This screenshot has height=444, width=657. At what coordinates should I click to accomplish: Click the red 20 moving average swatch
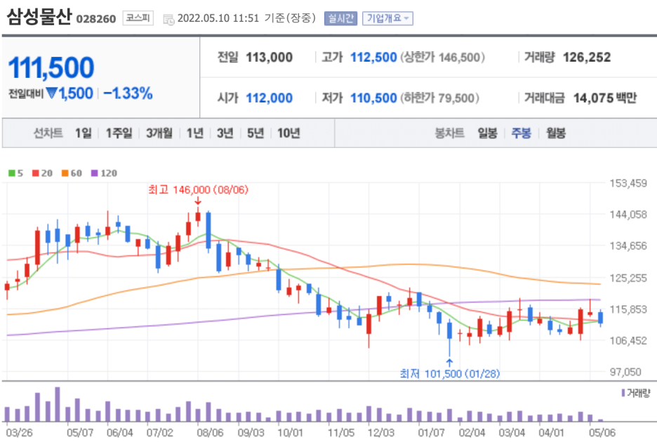click(36, 173)
